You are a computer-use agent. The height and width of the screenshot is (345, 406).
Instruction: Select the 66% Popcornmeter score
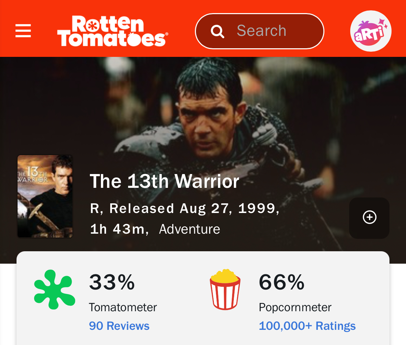(282, 282)
